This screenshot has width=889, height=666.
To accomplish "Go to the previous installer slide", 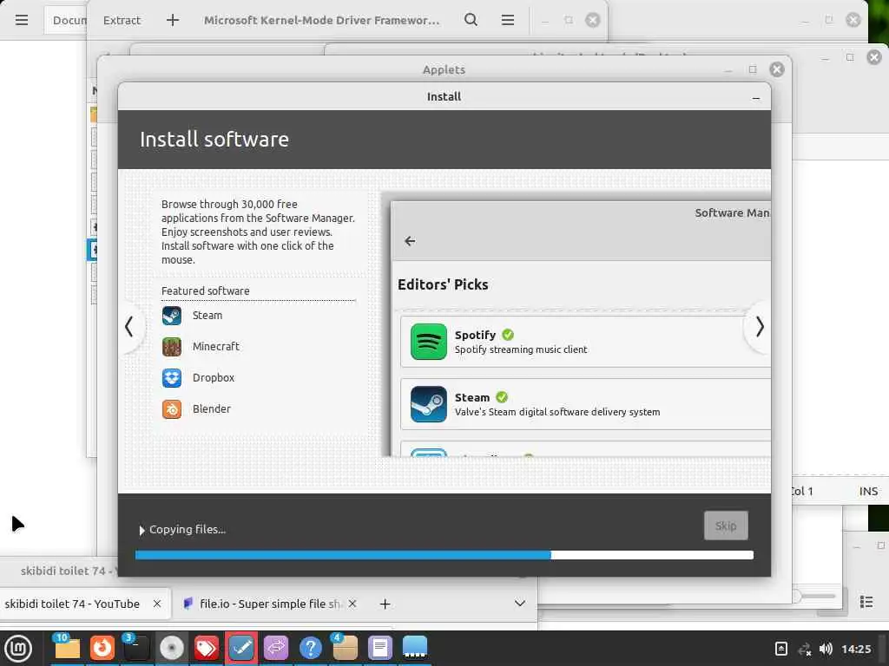I will click(130, 327).
